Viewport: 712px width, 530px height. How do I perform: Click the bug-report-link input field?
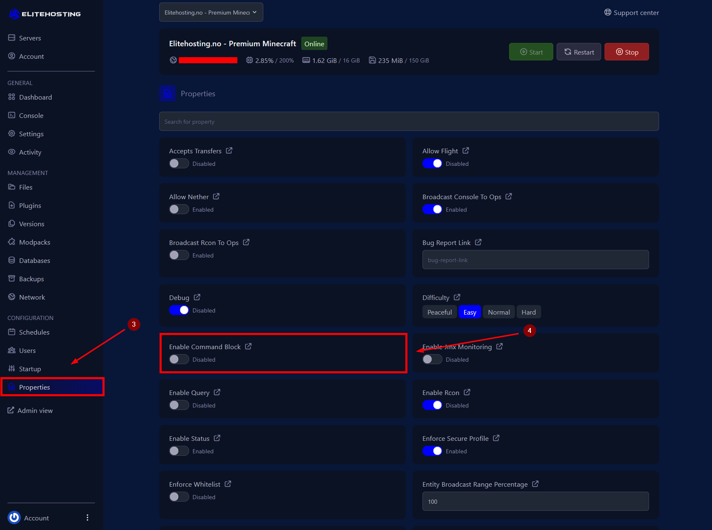point(536,260)
